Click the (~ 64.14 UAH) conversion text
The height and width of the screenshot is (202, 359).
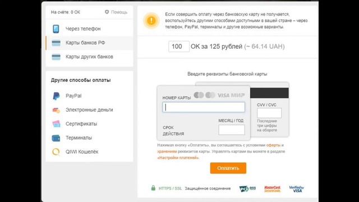(264, 47)
